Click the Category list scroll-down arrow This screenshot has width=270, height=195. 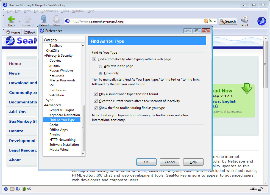[83, 154]
